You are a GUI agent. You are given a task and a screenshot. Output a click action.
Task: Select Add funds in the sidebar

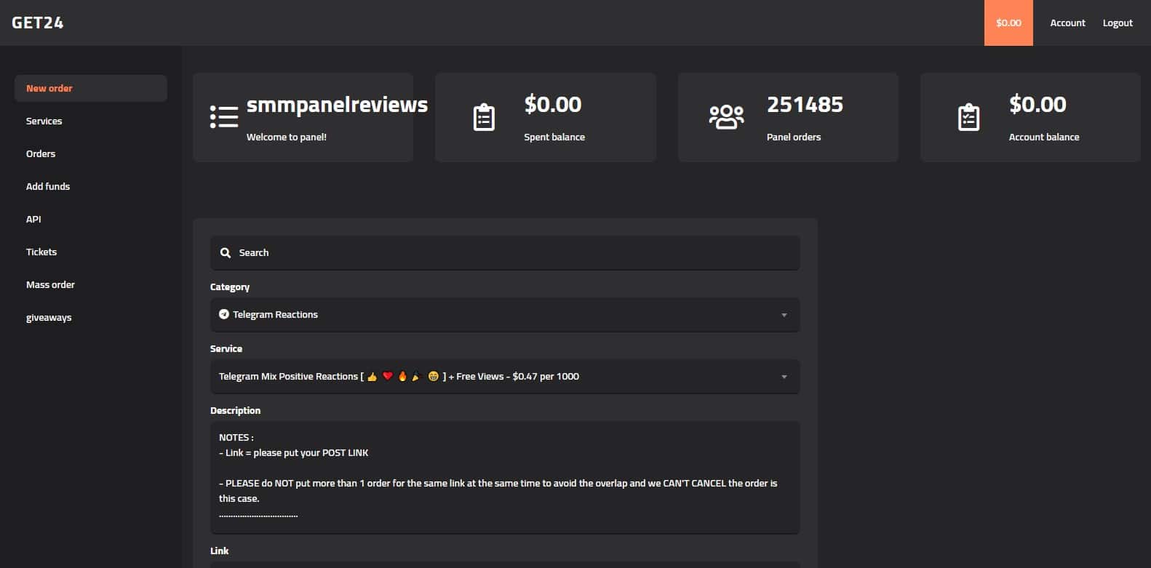[x=48, y=187]
